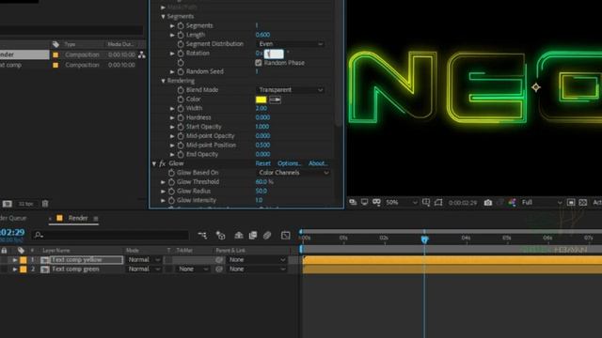Open the 50% magnification dropdown
Image resolution: width=602 pixels, height=338 pixels.
(x=401, y=203)
